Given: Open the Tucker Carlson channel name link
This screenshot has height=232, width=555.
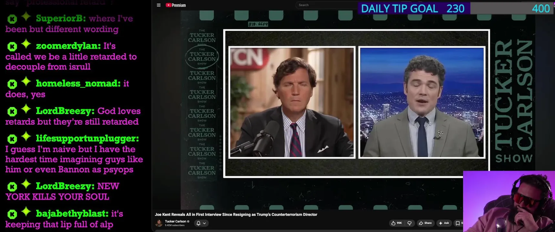Looking at the screenshot, I should (x=176, y=221).
